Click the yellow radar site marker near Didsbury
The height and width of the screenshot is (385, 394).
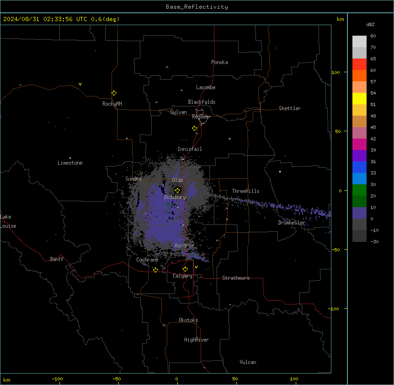[x=177, y=191]
